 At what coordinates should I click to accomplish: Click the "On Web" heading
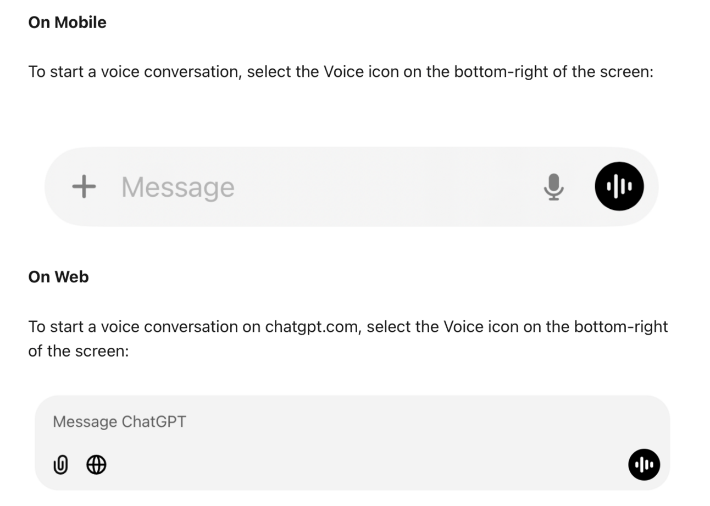[58, 277]
